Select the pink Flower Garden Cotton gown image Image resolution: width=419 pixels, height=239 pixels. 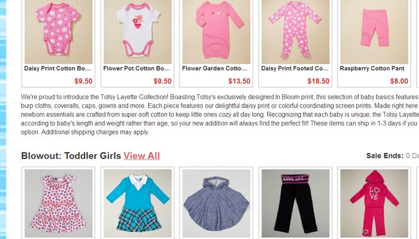(217, 32)
